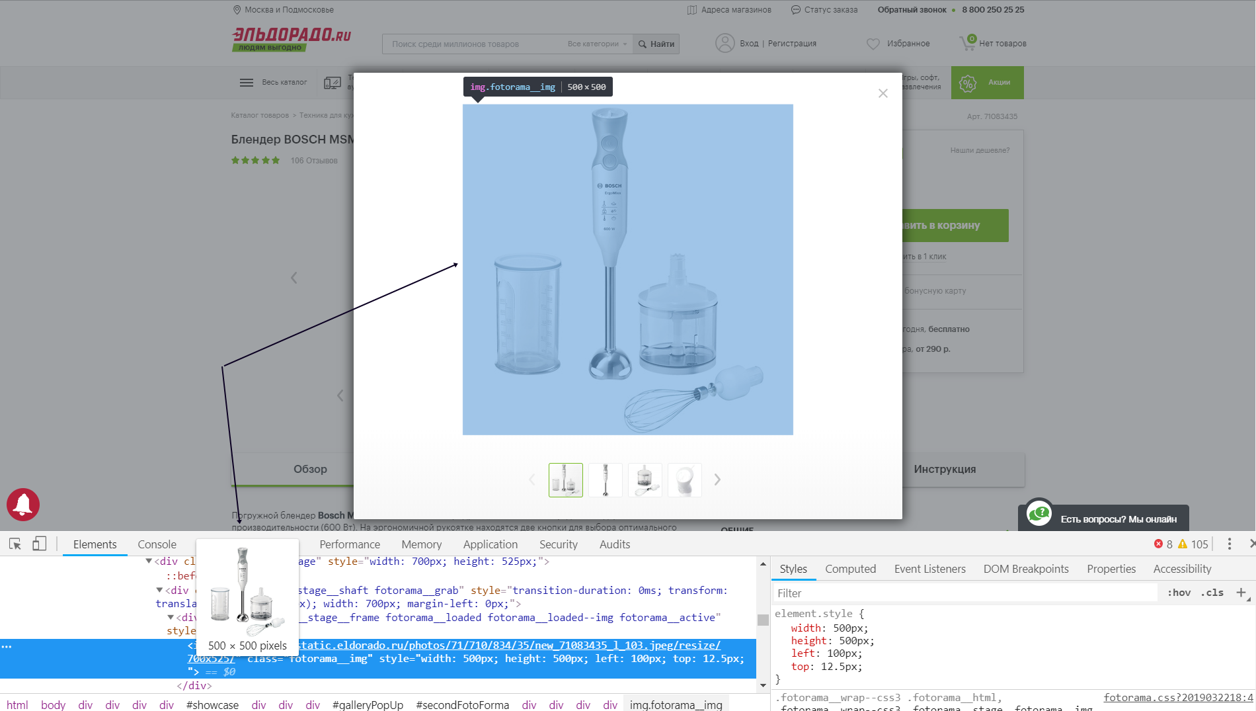Open the Весь каталог hamburger menu
This screenshot has height=711, width=1256.
point(246,83)
